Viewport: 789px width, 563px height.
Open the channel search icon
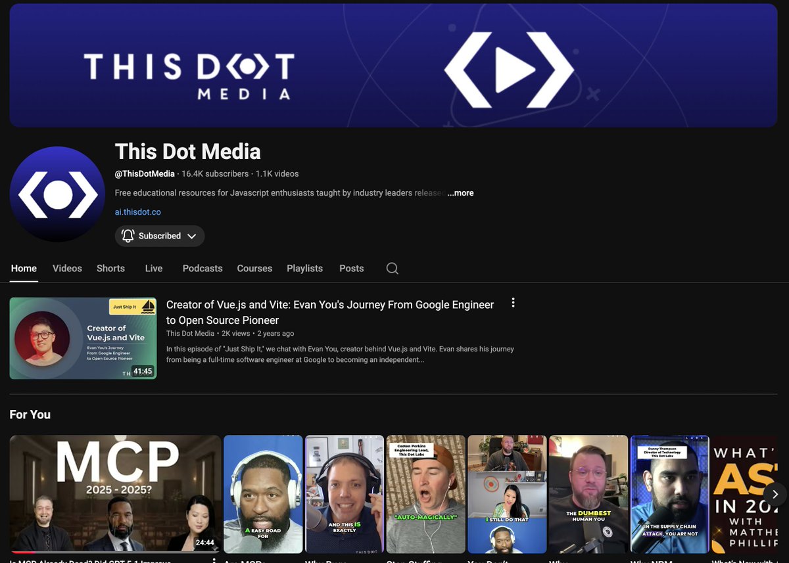pos(392,268)
